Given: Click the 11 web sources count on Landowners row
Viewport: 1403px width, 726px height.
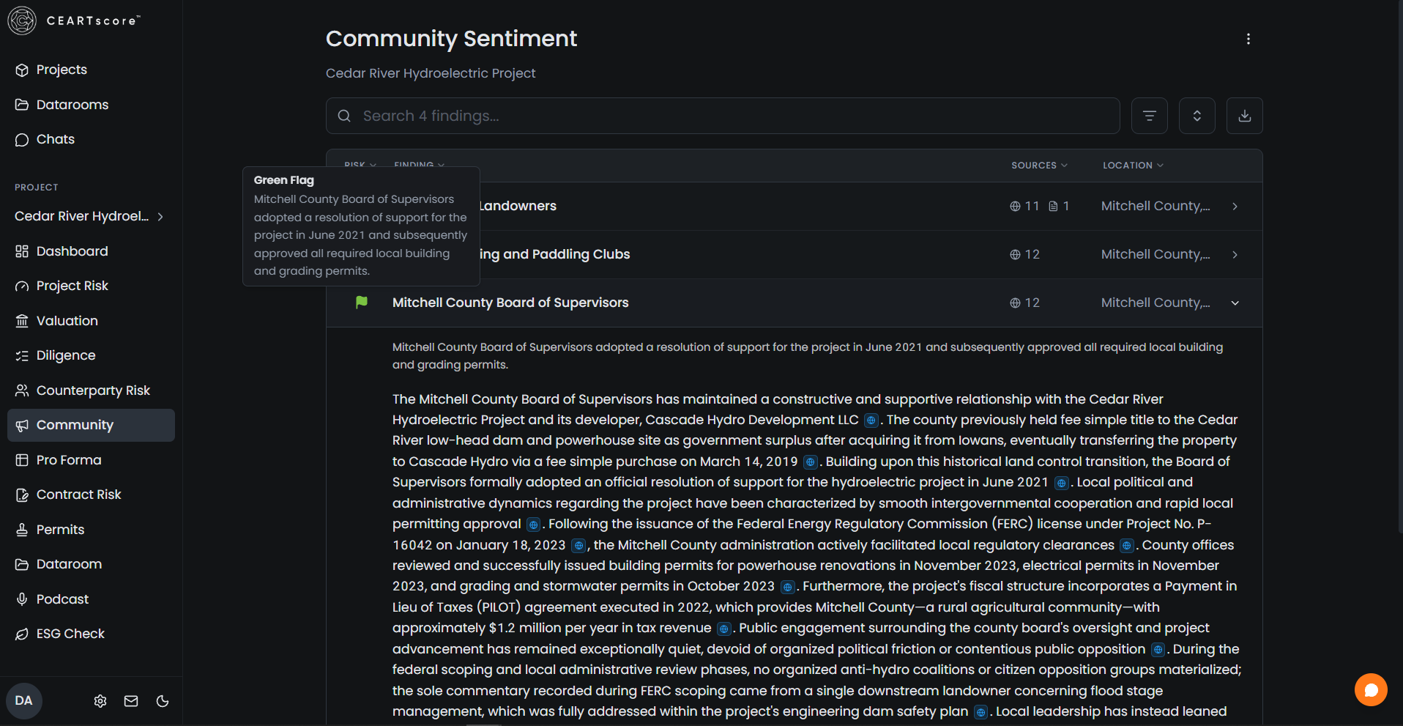Looking at the screenshot, I should 1024,207.
